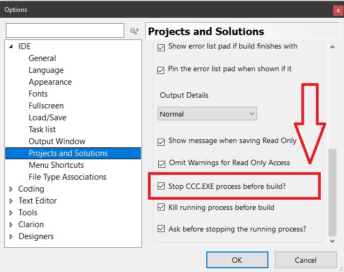Toggle Stop CCC.EXE process before build checkbox
Viewport: 344px width, 272px height.
click(161, 187)
